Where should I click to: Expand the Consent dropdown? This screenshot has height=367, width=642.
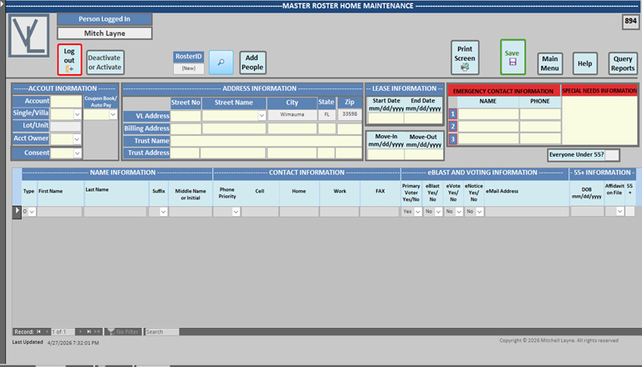[77, 153]
